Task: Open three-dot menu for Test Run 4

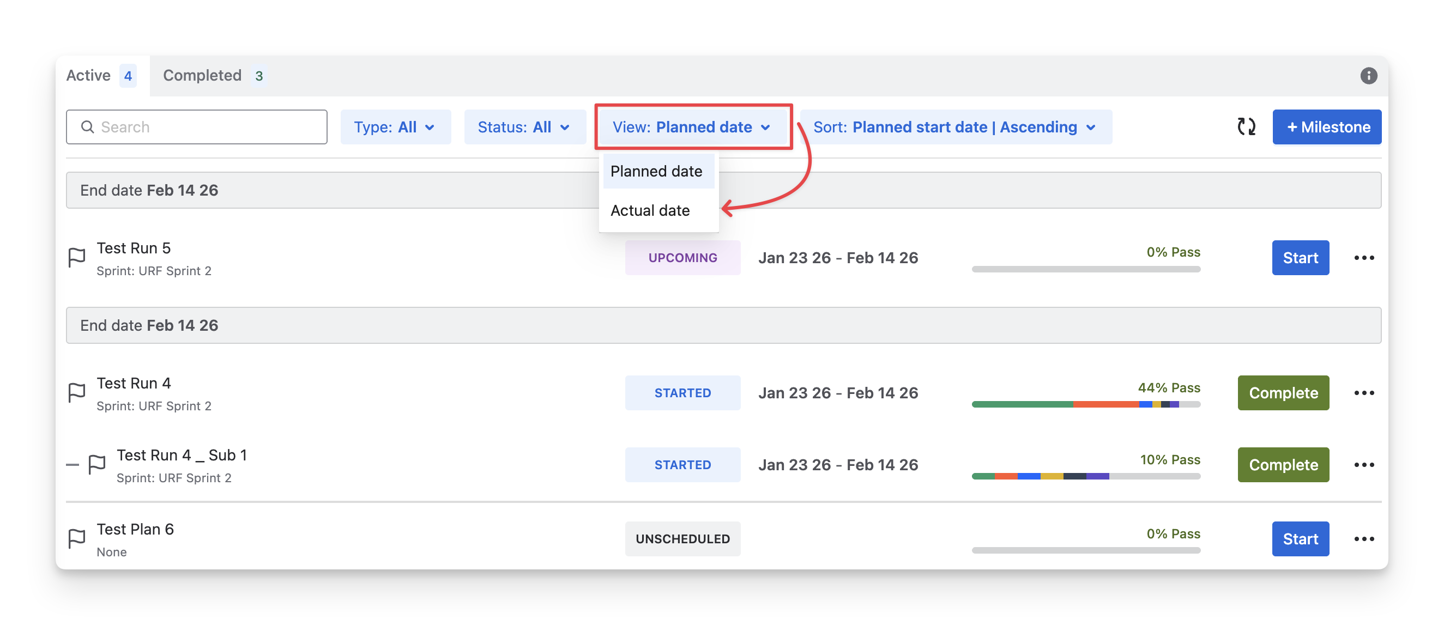Action: (1364, 393)
